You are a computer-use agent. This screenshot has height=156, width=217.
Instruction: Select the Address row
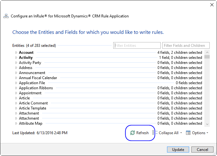click(x=108, y=68)
